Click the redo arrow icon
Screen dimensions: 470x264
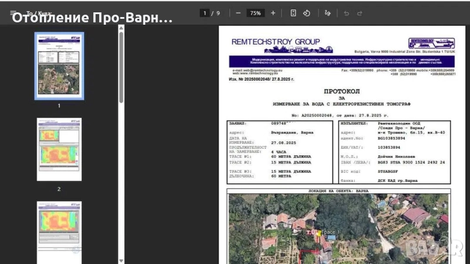coord(360,13)
